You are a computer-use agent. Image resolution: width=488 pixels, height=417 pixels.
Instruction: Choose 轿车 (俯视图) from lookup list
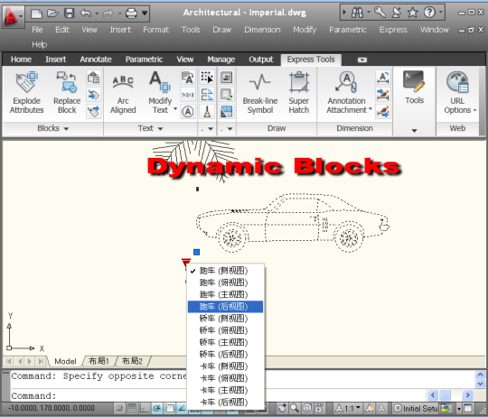pyautogui.click(x=225, y=330)
